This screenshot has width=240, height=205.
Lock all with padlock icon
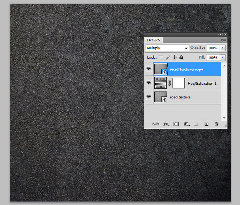(181, 57)
